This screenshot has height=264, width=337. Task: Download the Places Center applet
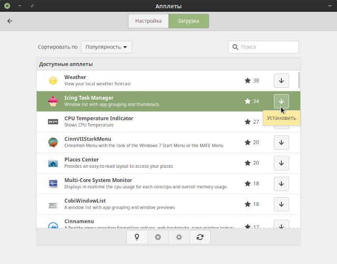(x=281, y=163)
